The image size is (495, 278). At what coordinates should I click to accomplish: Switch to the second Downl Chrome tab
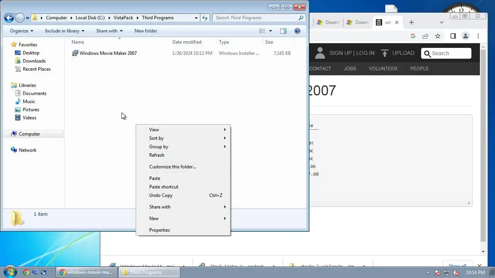coord(358,22)
